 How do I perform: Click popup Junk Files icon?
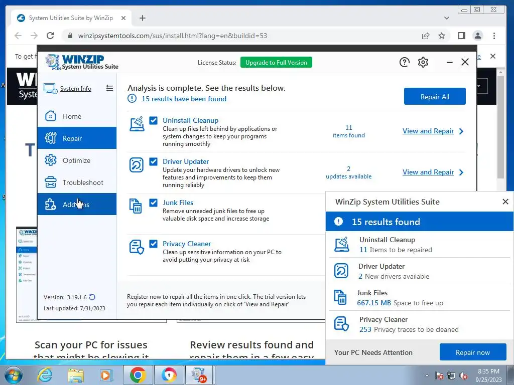pyautogui.click(x=340, y=297)
